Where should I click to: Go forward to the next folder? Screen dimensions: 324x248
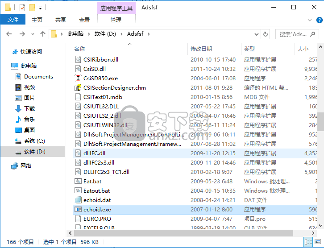[x=22, y=34]
